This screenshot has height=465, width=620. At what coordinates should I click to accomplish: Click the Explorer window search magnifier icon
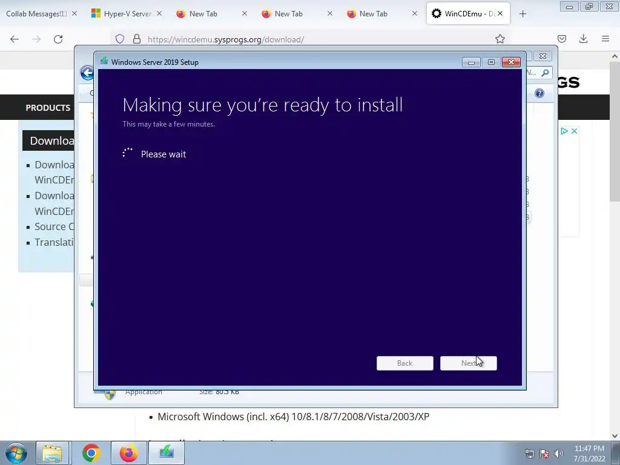click(546, 73)
